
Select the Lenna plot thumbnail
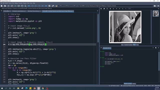point(156,13)
